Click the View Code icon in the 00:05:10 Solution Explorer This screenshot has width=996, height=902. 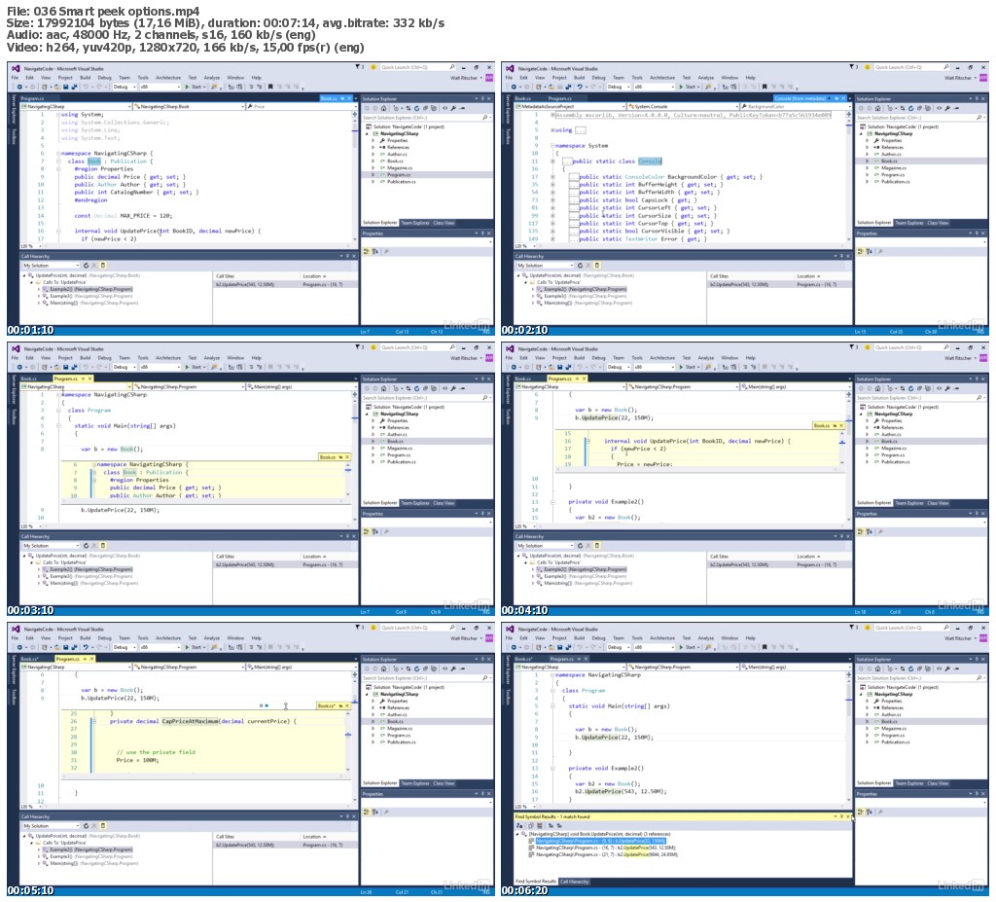pos(445,668)
